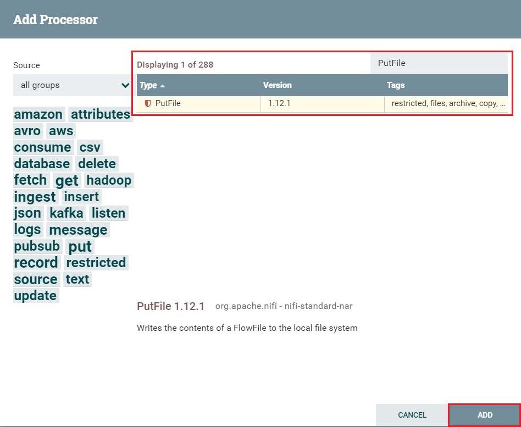Click the CANCEL button
Image resolution: width=521 pixels, height=427 pixels.
pyautogui.click(x=412, y=415)
